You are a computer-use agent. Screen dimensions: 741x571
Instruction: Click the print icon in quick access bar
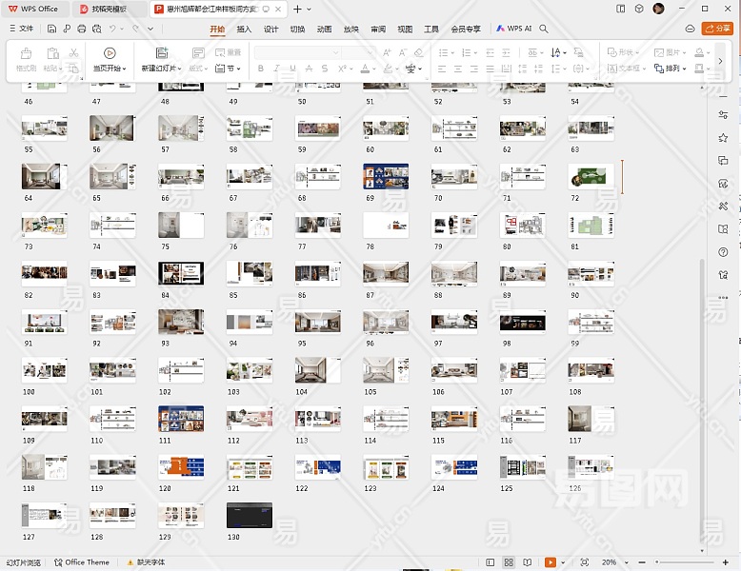[83, 29]
